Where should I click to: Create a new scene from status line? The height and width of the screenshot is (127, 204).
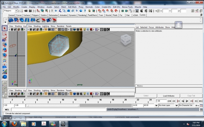point(22,11)
